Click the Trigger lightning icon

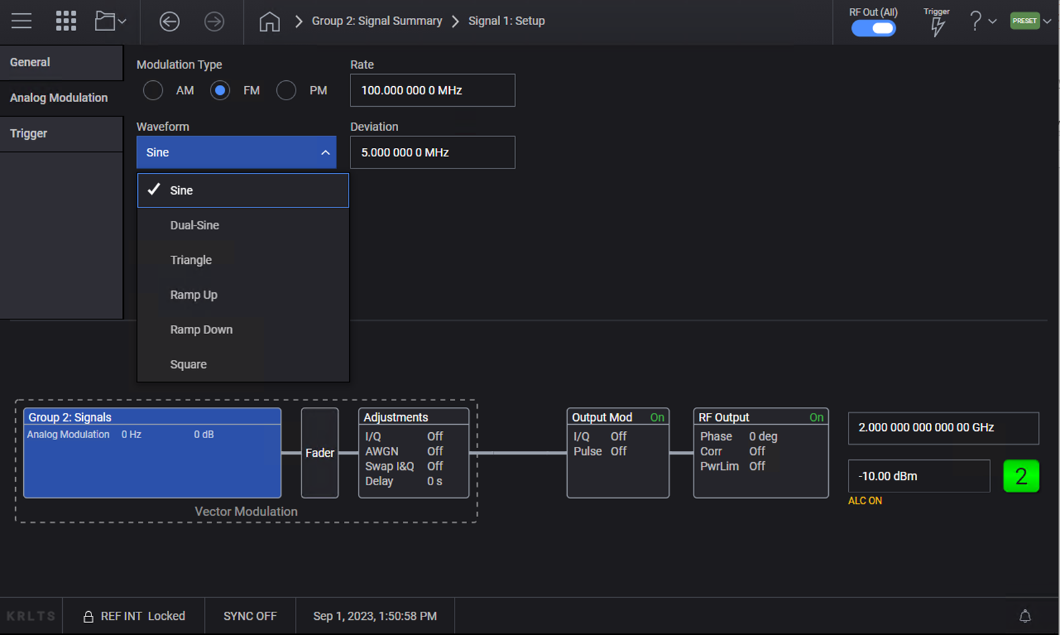point(937,27)
